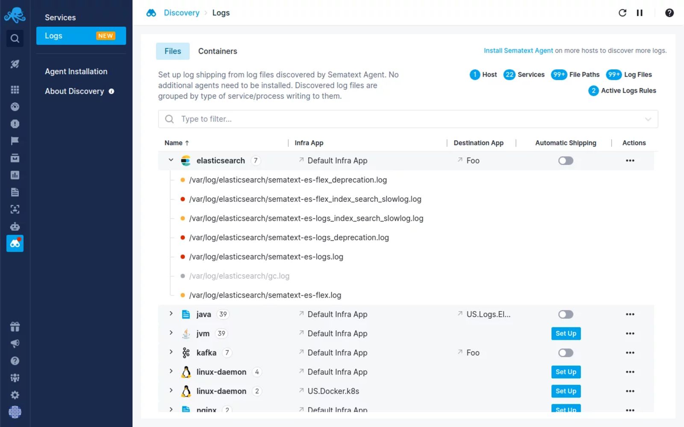This screenshot has height=427, width=684.
Task: Open Agent Installation menu item
Action: [x=76, y=72]
